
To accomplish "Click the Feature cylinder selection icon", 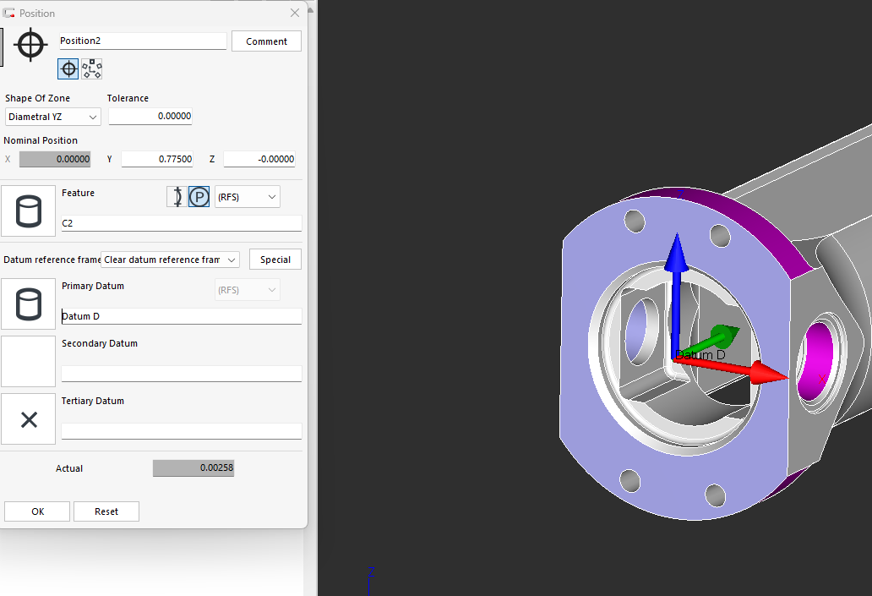I will coord(29,211).
